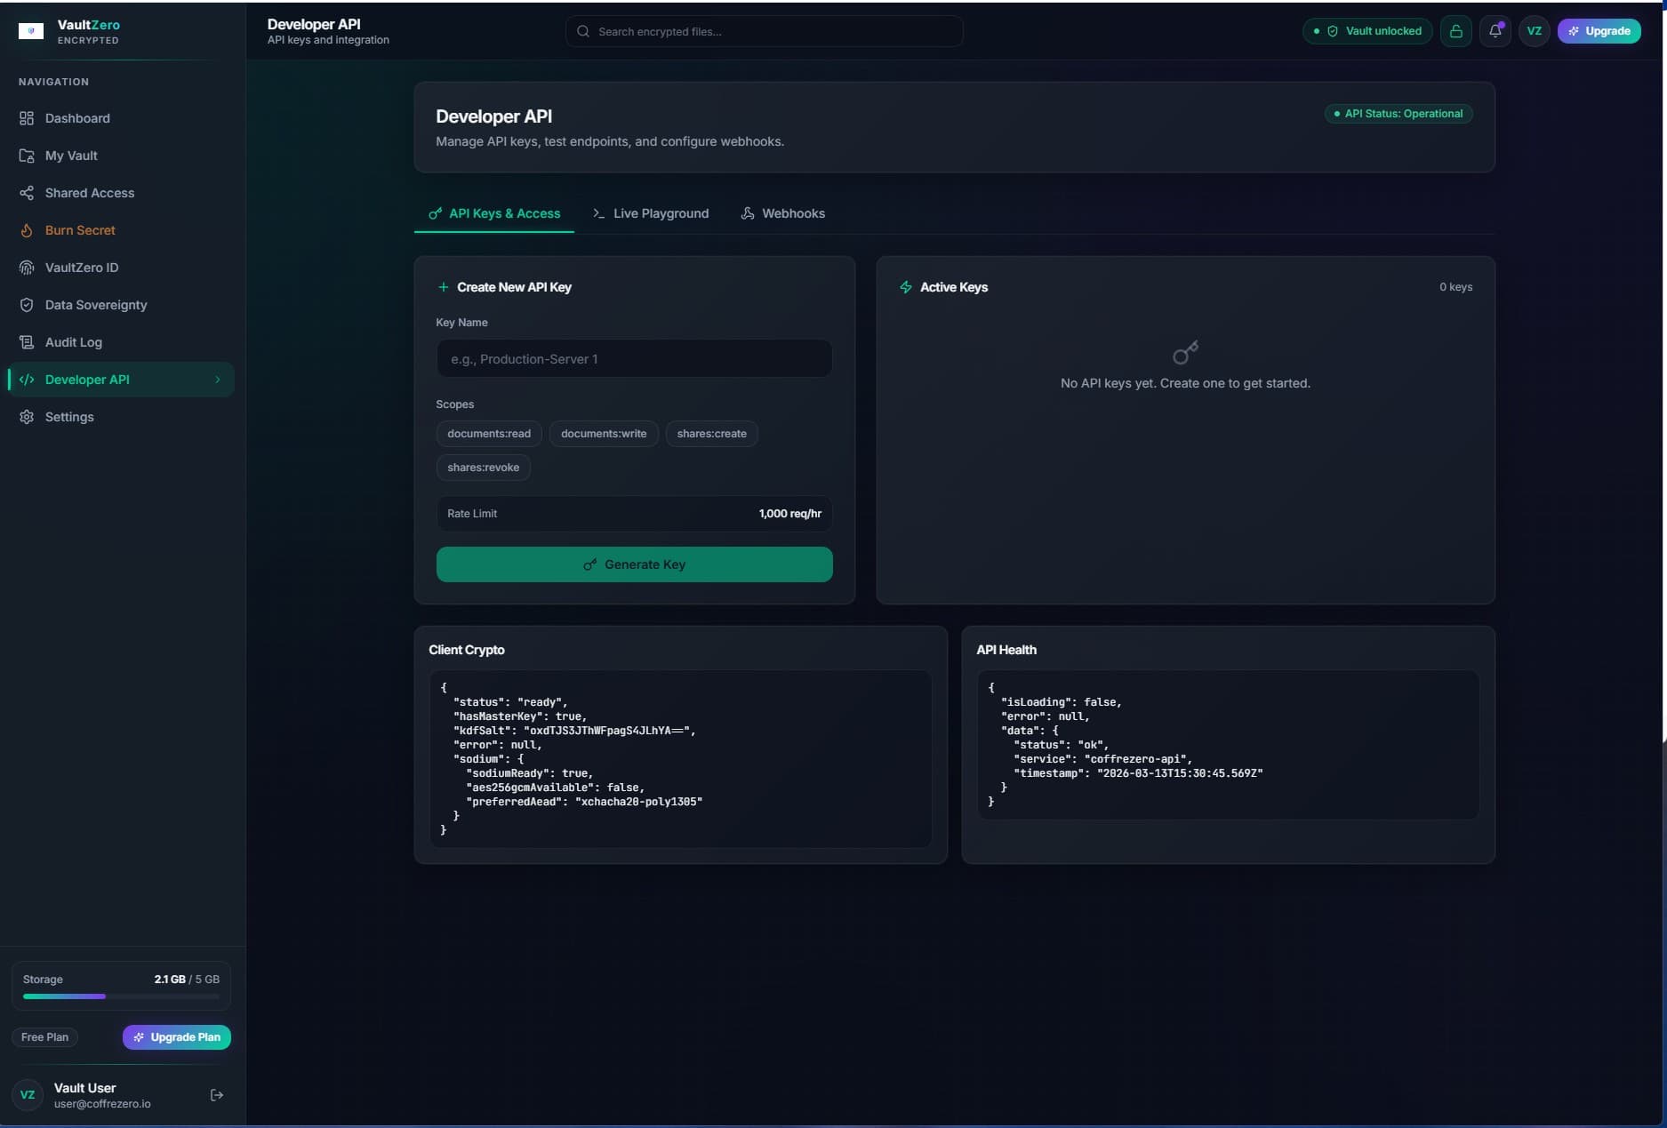This screenshot has width=1667, height=1128.
Task: Click the Upgrade Plan button
Action: click(177, 1037)
